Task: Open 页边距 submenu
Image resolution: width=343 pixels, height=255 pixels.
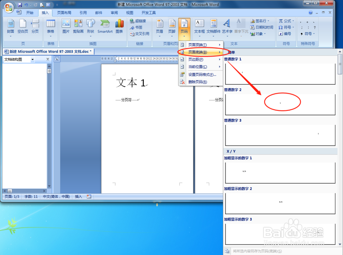Action: click(201, 59)
